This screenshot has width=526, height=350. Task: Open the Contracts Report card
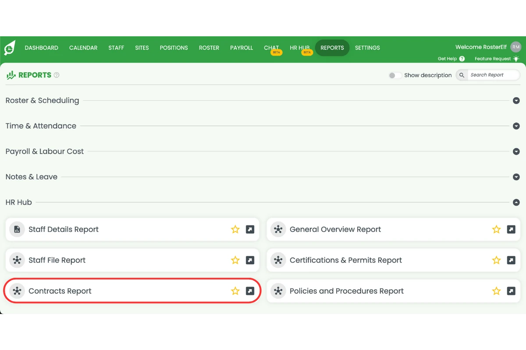pos(132,291)
